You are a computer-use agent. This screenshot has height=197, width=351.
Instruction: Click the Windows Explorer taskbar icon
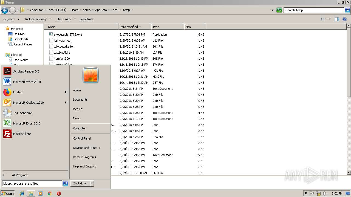31,193
